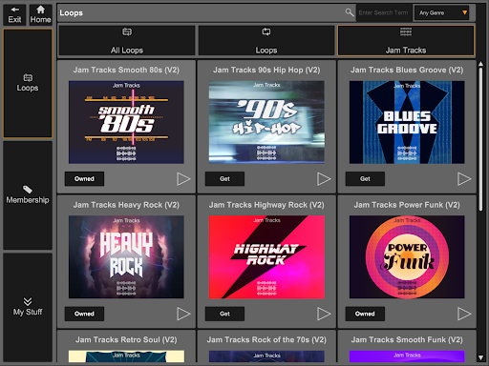This screenshot has width=489, height=366.
Task: Expand the My Stuff section
Action: click(x=28, y=307)
